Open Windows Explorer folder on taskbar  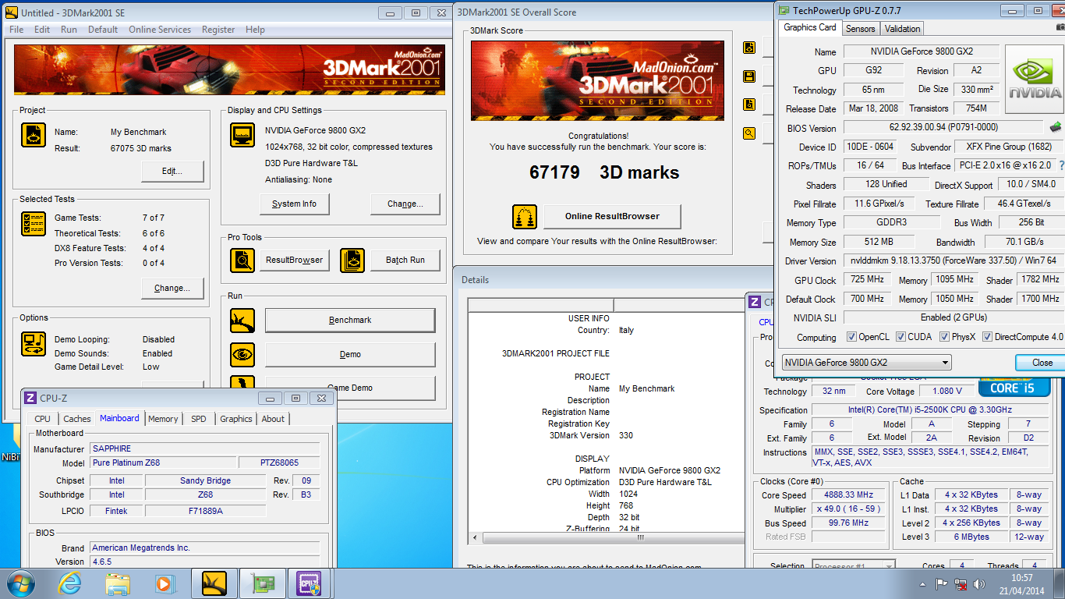119,583
